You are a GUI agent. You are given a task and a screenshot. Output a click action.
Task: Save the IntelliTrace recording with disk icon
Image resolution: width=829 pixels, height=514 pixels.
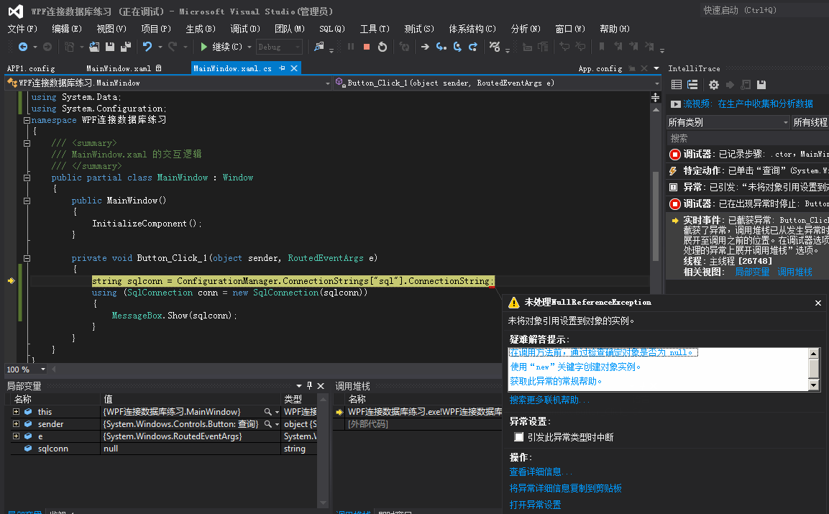[761, 85]
